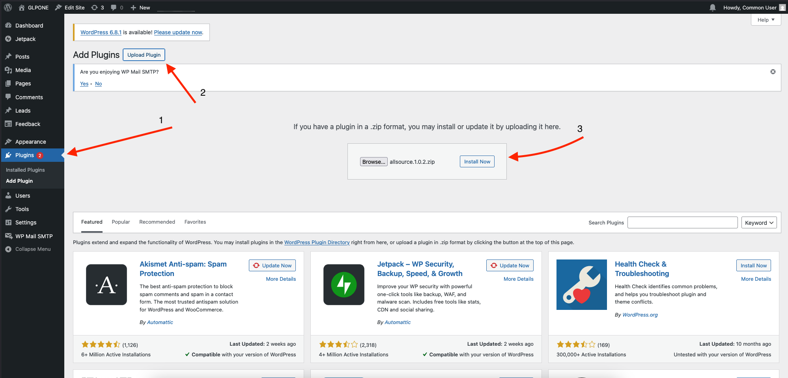Click the Settings sidebar icon
This screenshot has height=378, width=788.
click(8, 222)
